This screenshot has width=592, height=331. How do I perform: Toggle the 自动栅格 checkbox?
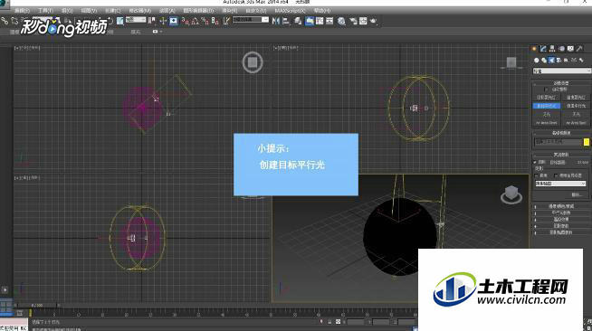pyautogui.click(x=546, y=90)
